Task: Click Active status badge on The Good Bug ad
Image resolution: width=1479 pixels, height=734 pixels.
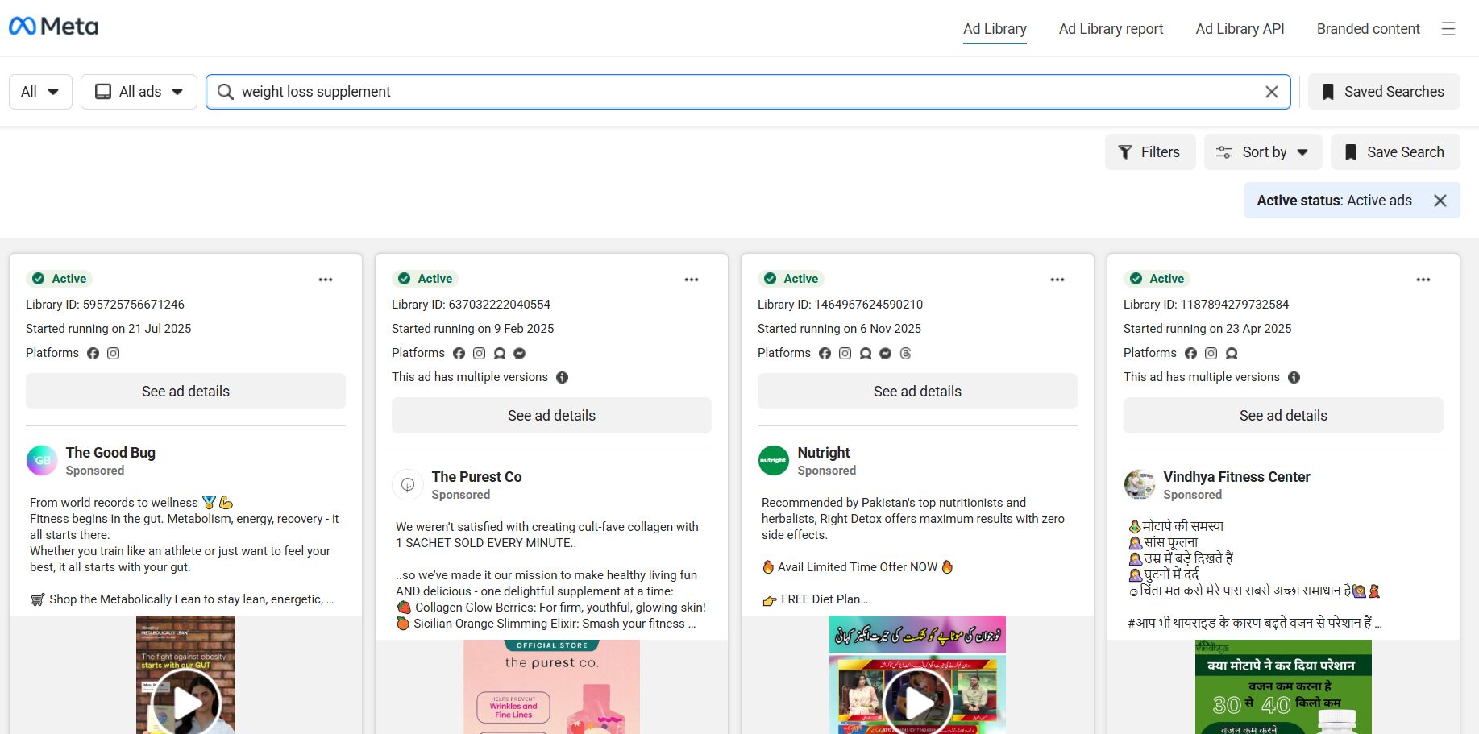Action: 59,279
